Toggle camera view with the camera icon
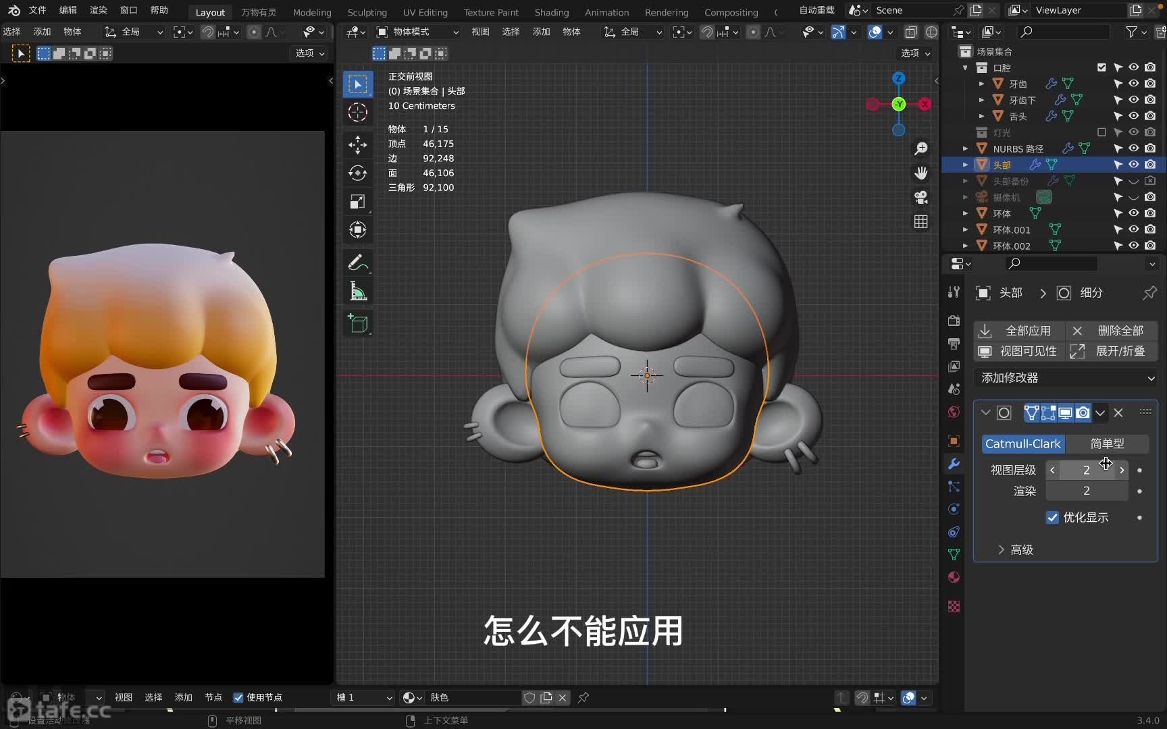1167x729 pixels. pyautogui.click(x=920, y=197)
